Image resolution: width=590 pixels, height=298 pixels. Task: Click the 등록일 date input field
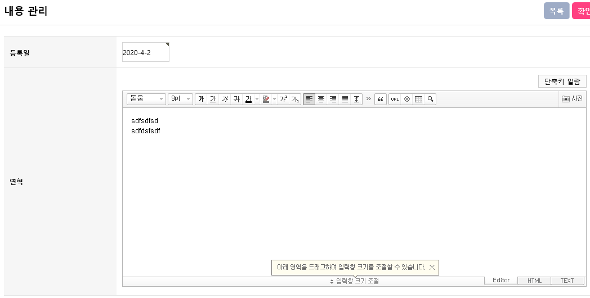tap(146, 52)
